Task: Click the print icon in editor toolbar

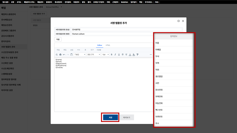Action: 60,55
